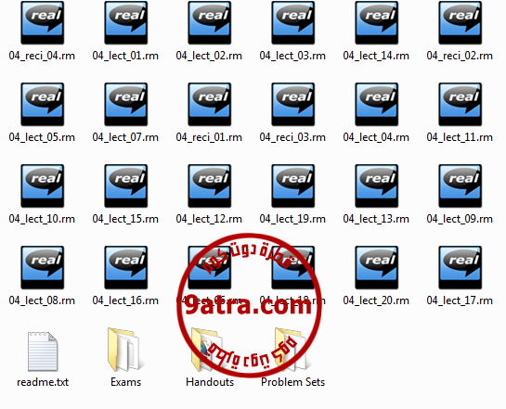Click the 04_lect_20.rm RealMedia icon
This screenshot has height=409, width=506.
coord(377,267)
